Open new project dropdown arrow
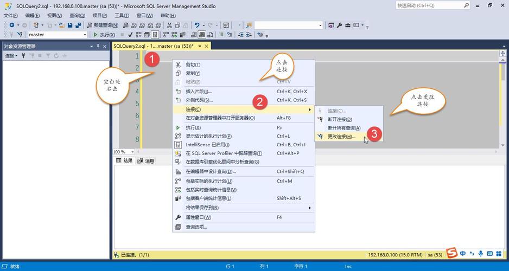Viewport: 509px width, 271px height. (42, 25)
